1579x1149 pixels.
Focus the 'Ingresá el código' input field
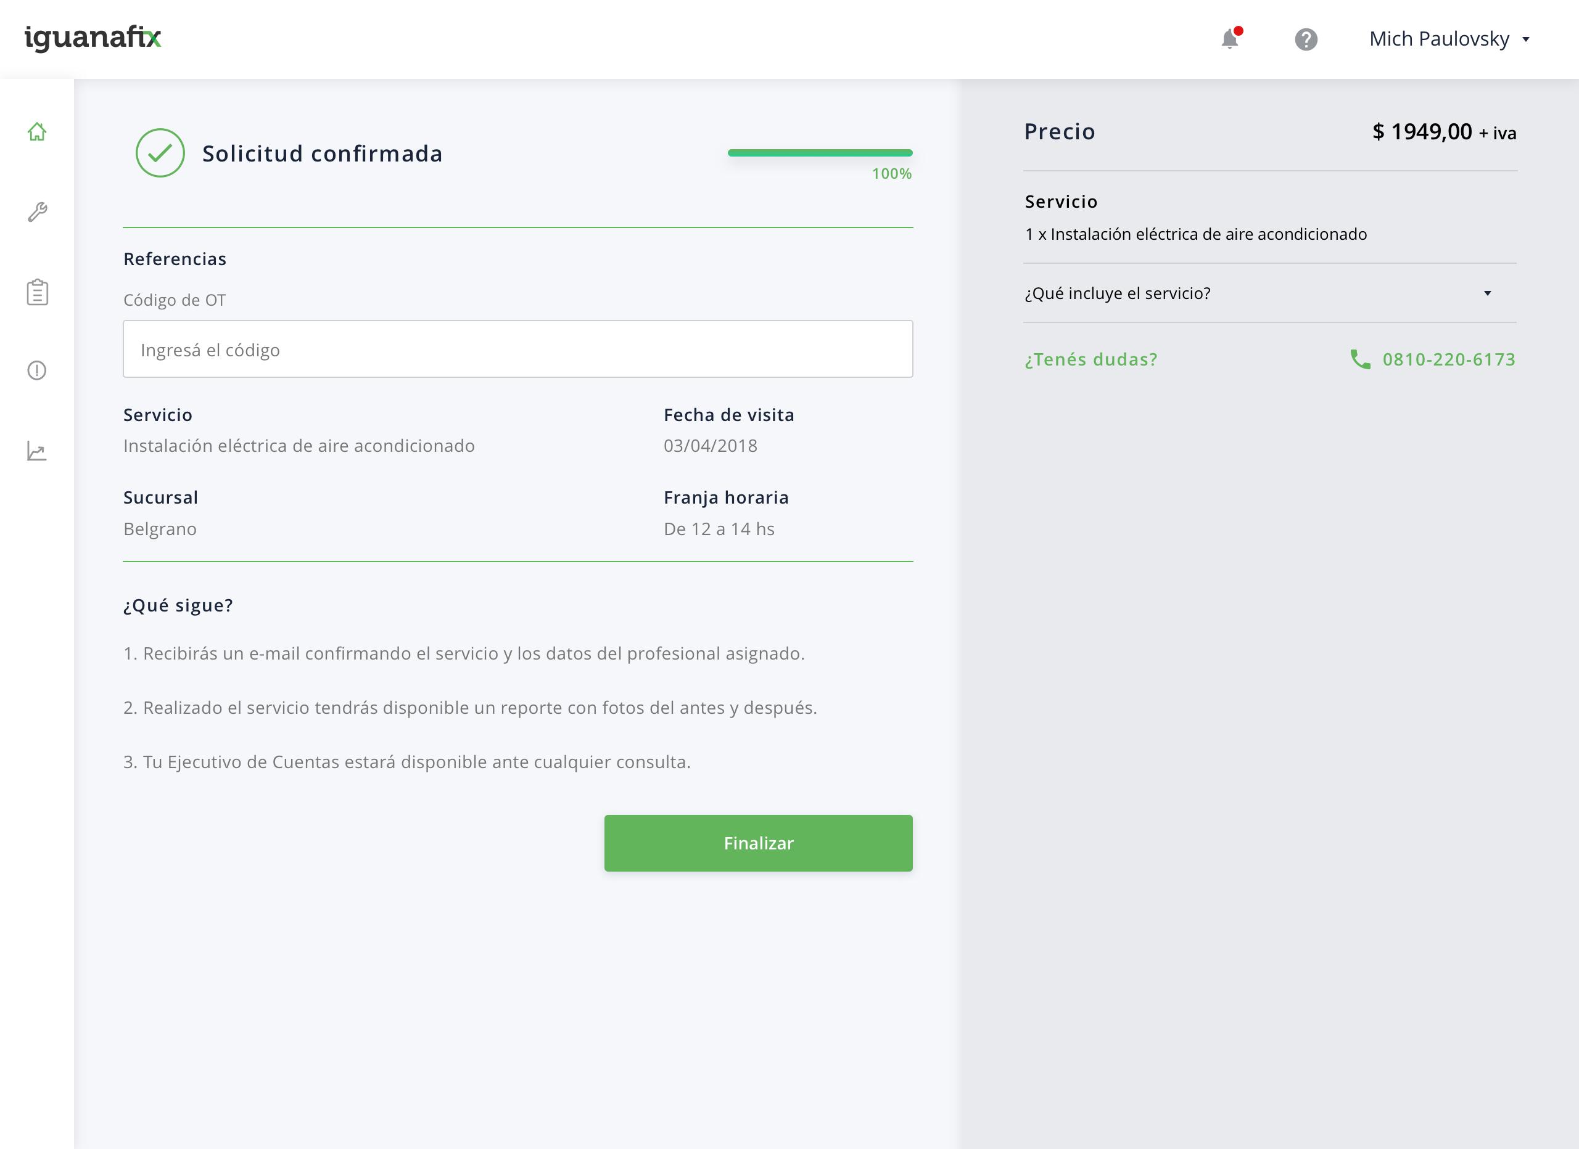[x=517, y=350]
